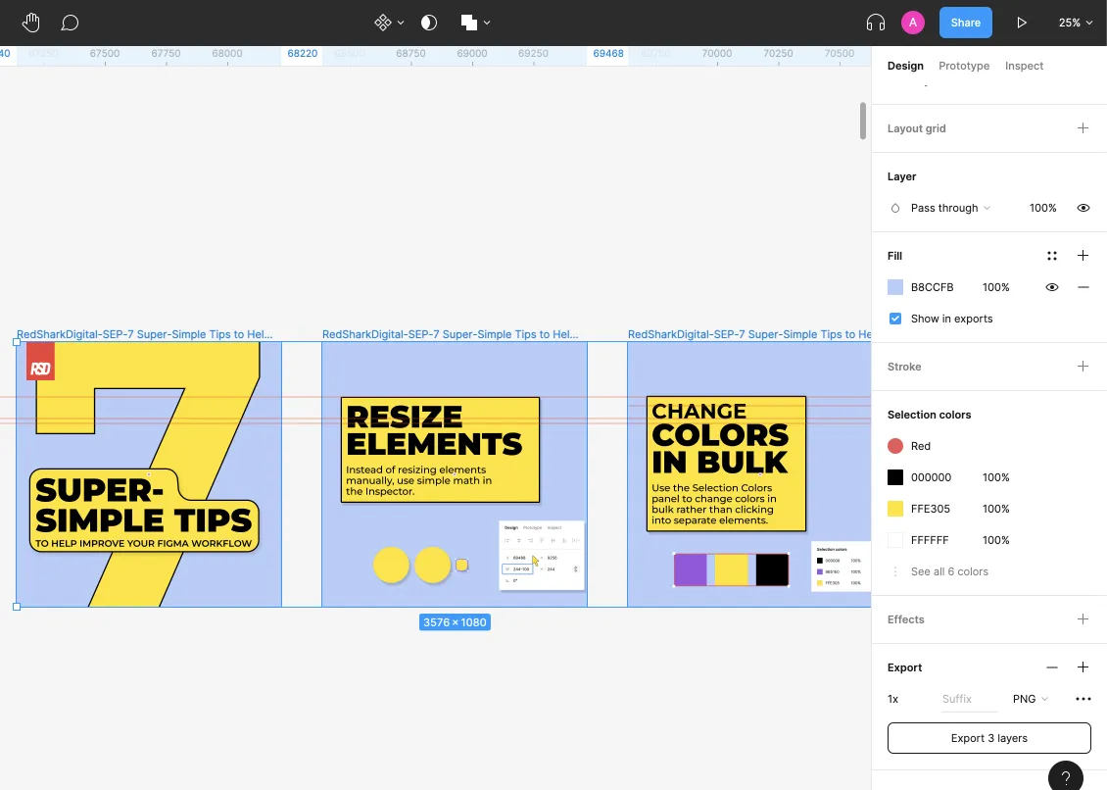
Task: Click the help question mark icon
Action: (x=1066, y=775)
